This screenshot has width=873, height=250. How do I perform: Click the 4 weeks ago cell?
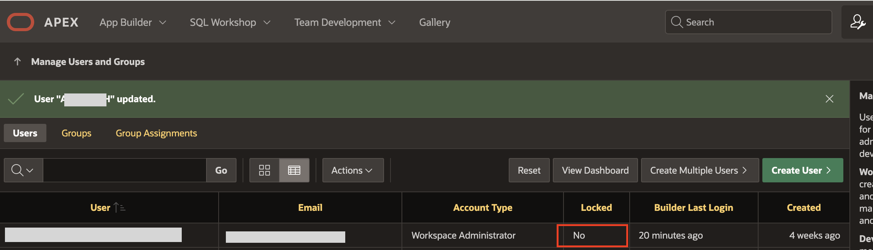click(x=814, y=235)
